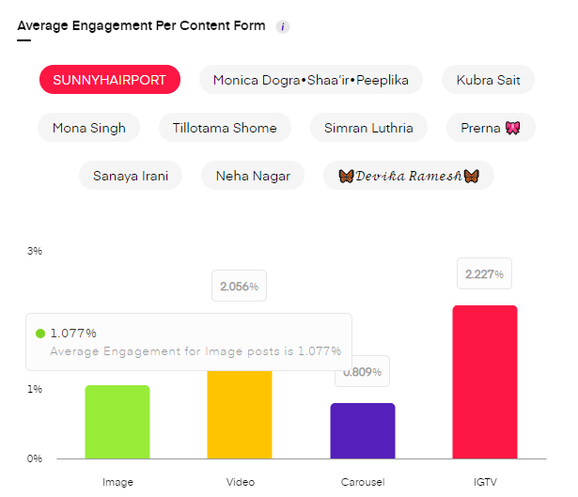Click the 2.227% IGTV value label
The image size is (578, 497).
point(485,274)
